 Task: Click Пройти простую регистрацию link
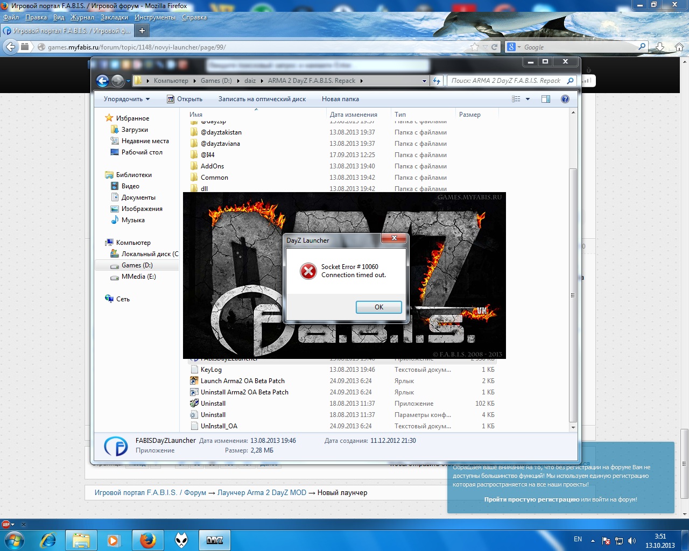click(x=531, y=499)
